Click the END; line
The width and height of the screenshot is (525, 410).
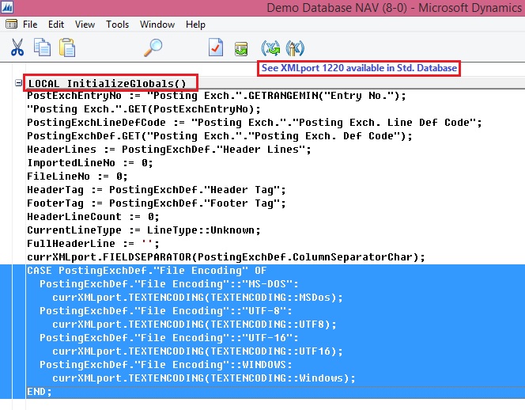click(x=40, y=392)
